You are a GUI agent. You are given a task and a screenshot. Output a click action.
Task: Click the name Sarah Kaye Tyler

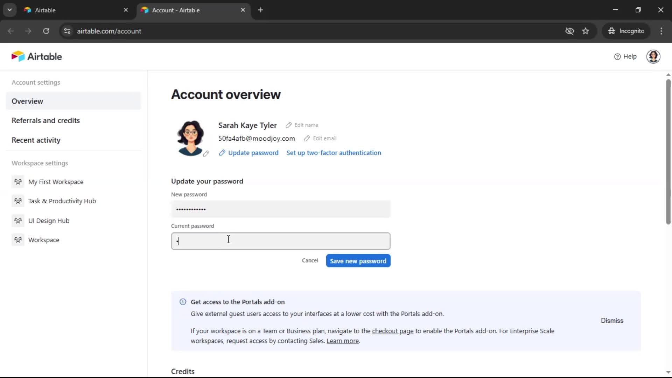247,125
